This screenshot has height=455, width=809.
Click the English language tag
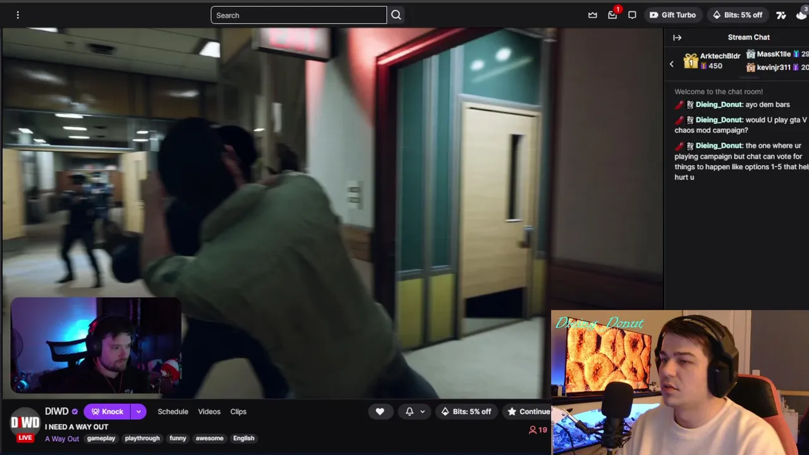(x=243, y=438)
